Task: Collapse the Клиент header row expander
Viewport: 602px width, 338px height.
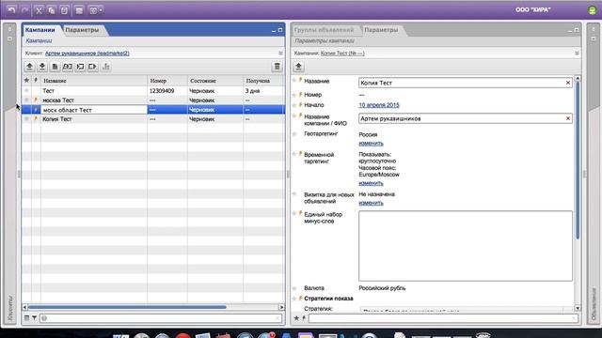Action: pyautogui.click(x=280, y=54)
